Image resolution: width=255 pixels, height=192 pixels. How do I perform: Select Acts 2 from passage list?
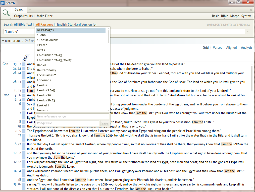click(71, 50)
